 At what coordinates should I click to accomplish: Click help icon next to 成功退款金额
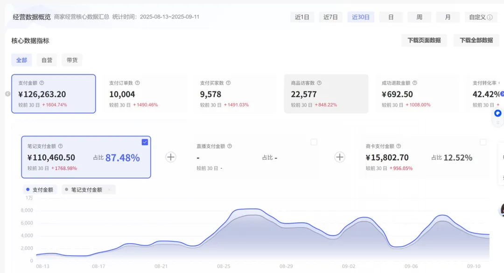414,83
